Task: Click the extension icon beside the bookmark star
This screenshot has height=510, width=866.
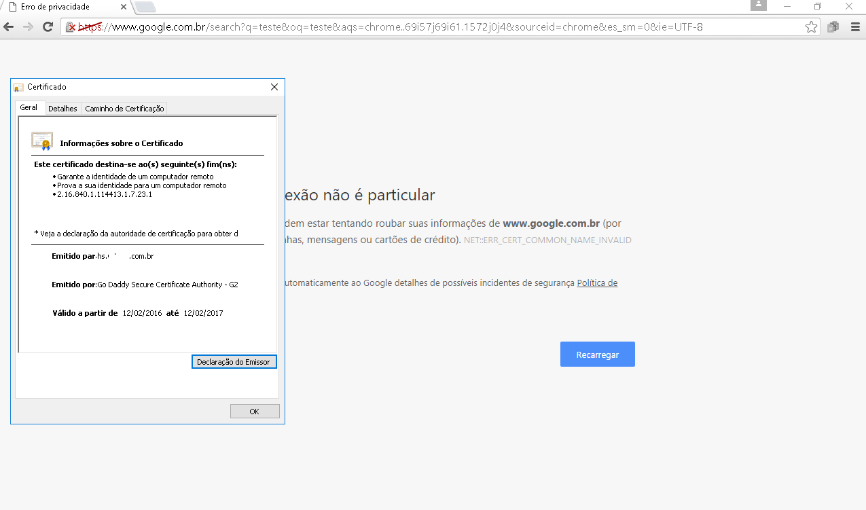Action: click(833, 27)
